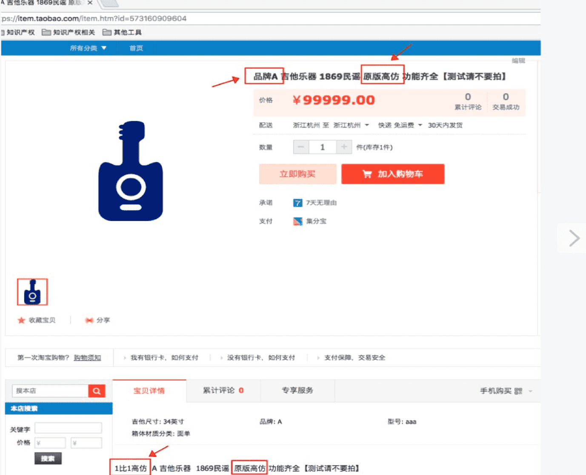Open 累计评论 count beside the price
Viewport: 586px width, 475px height.
tap(468, 101)
